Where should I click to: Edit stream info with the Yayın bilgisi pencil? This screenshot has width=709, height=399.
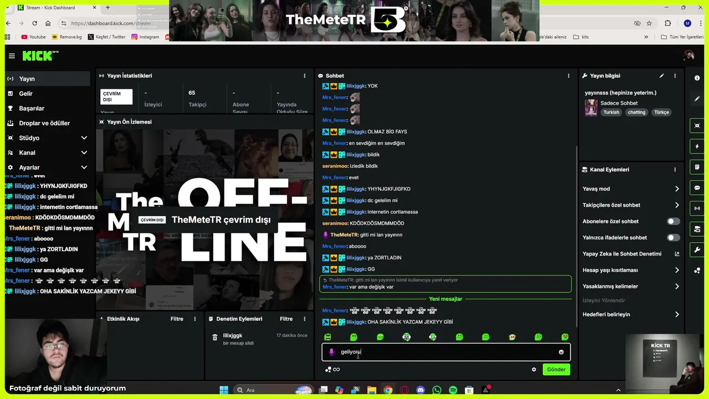(661, 76)
